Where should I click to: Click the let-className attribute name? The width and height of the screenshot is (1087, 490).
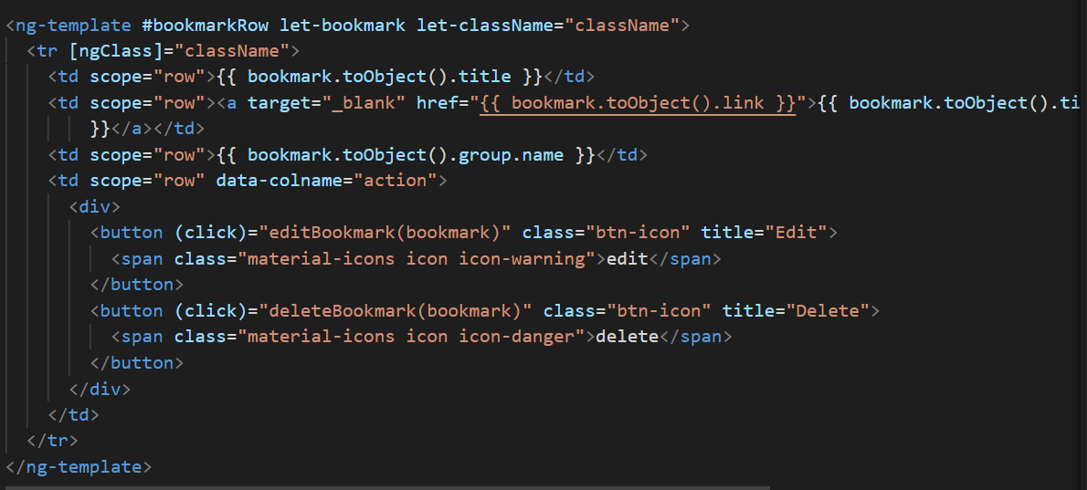(485, 26)
